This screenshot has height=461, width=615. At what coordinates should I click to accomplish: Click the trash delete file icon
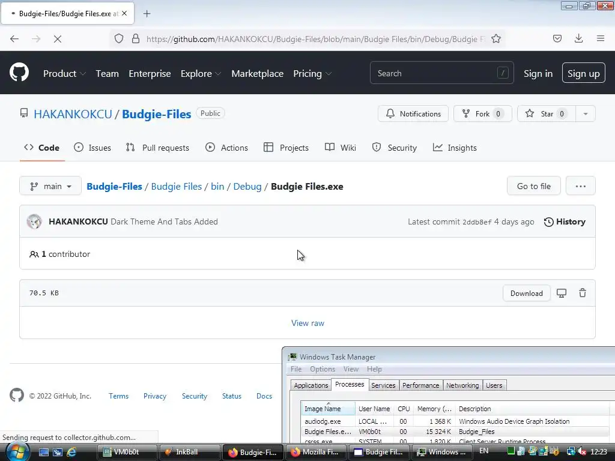click(x=583, y=293)
